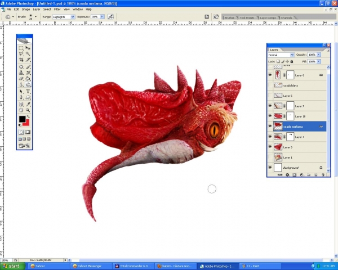The width and height of the screenshot is (338, 270).
Task: Create a new layer group folder
Action: [x=309, y=175]
